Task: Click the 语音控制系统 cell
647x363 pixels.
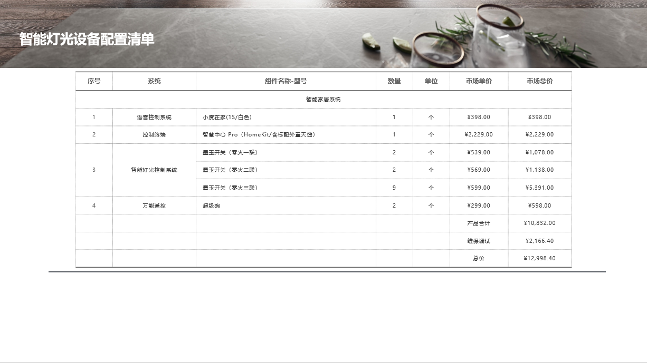Action: click(154, 117)
